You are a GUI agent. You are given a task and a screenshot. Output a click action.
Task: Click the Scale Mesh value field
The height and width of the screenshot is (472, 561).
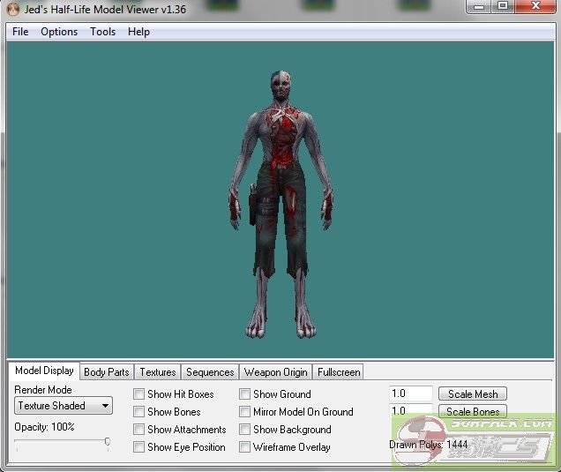[410, 394]
